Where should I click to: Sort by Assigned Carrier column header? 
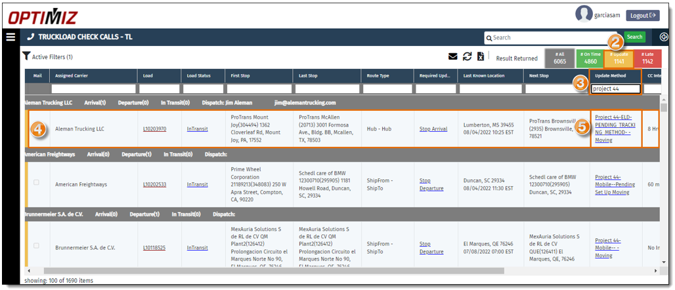click(x=93, y=75)
